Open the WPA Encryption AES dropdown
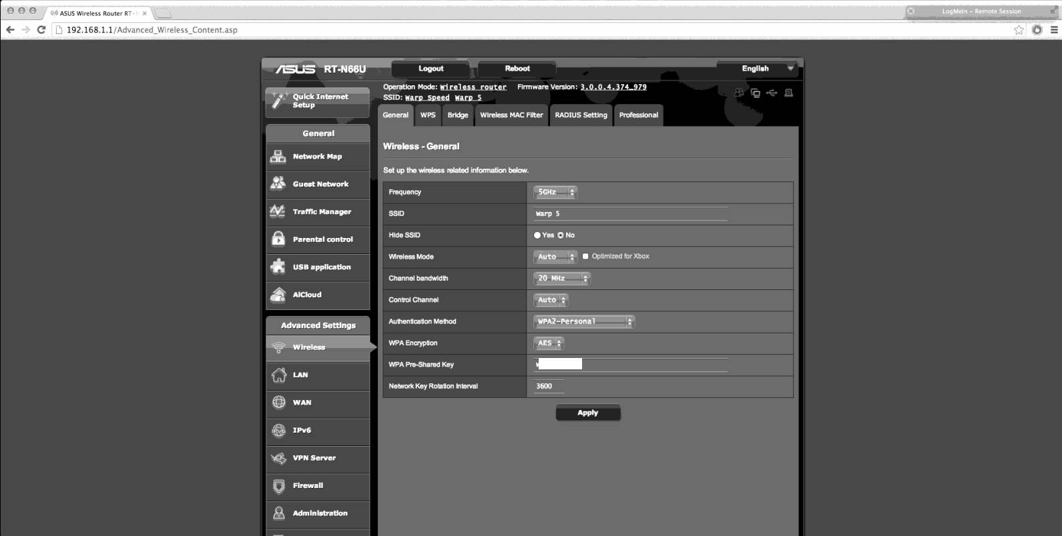 coord(549,343)
